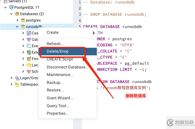This screenshot has height=129, width=195.
Task: Click the Casts node icon
Action: 29,33
